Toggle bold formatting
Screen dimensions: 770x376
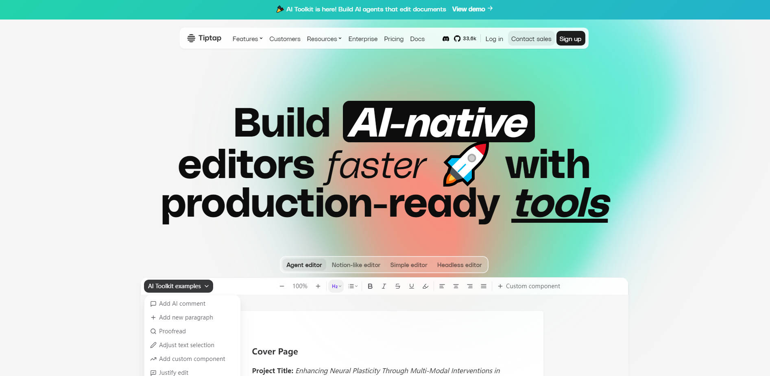coord(370,286)
